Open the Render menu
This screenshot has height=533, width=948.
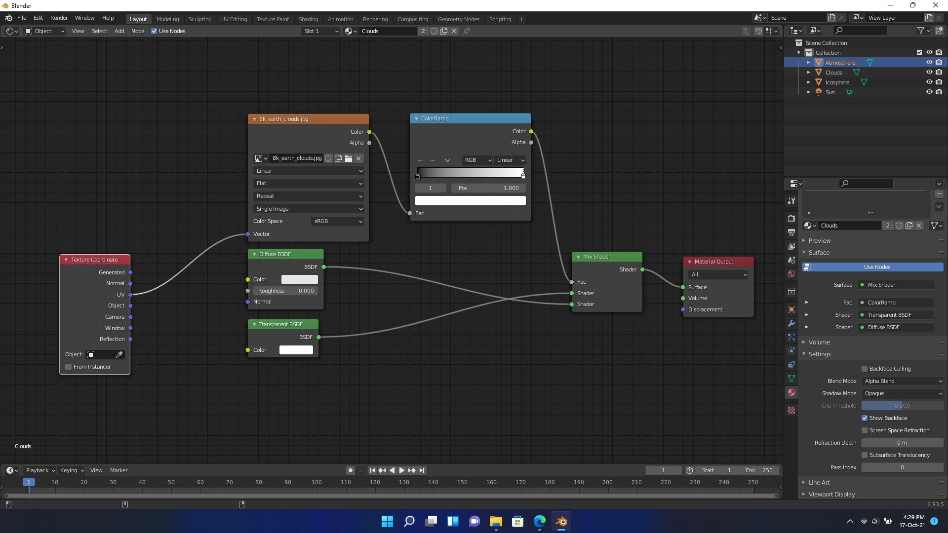pos(59,18)
